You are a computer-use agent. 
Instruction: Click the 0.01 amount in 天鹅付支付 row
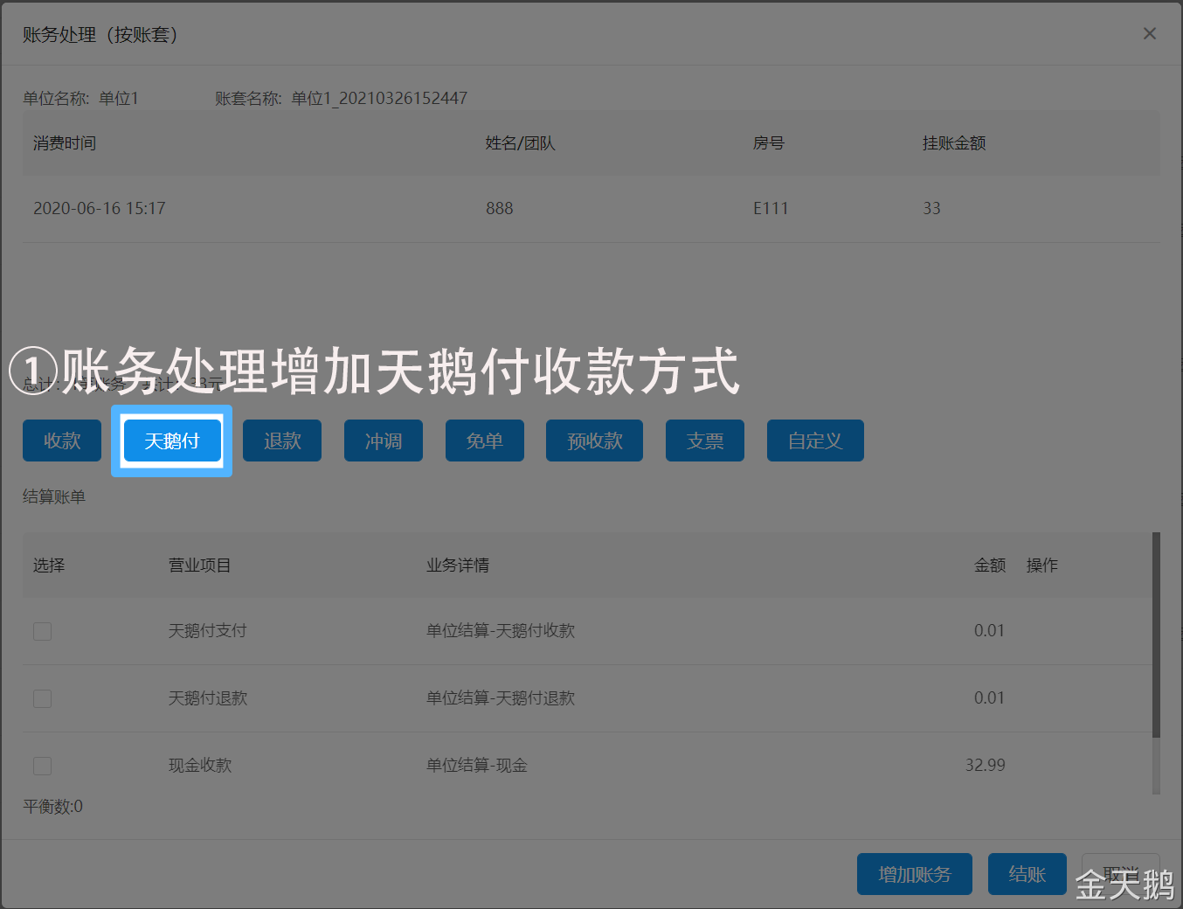click(x=990, y=631)
